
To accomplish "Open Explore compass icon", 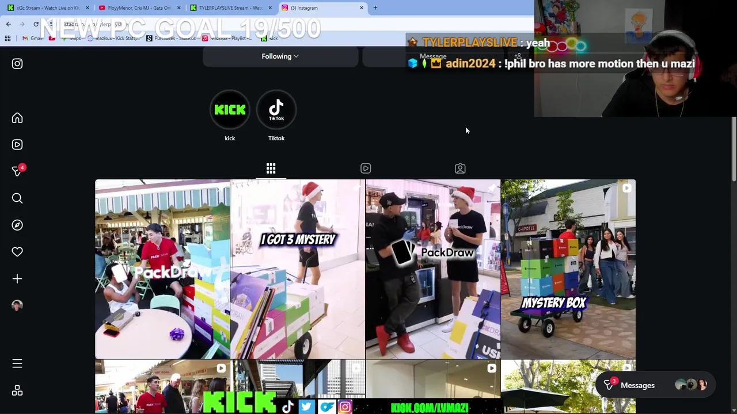I will tap(17, 225).
